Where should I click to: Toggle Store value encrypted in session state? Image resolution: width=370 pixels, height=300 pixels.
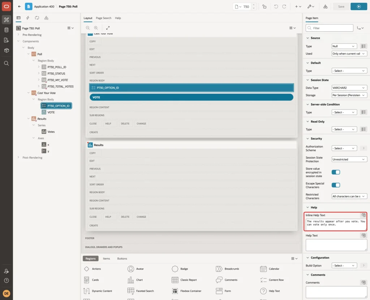(x=336, y=172)
